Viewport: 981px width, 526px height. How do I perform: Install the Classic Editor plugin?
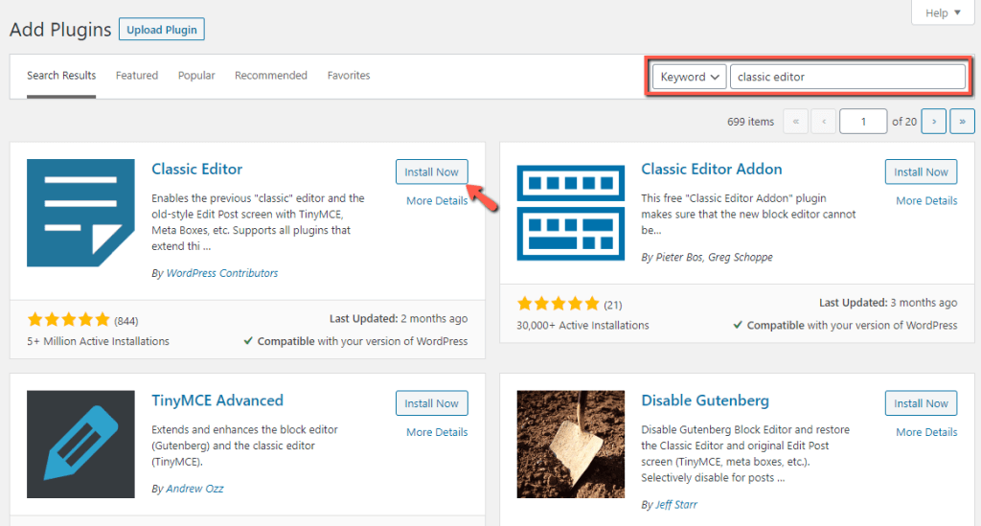(x=432, y=172)
